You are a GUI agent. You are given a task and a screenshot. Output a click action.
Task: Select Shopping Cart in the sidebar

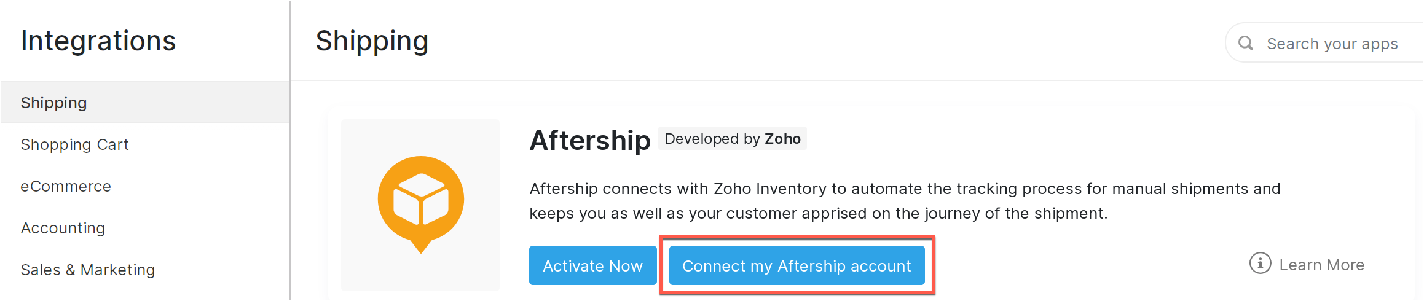tap(74, 144)
